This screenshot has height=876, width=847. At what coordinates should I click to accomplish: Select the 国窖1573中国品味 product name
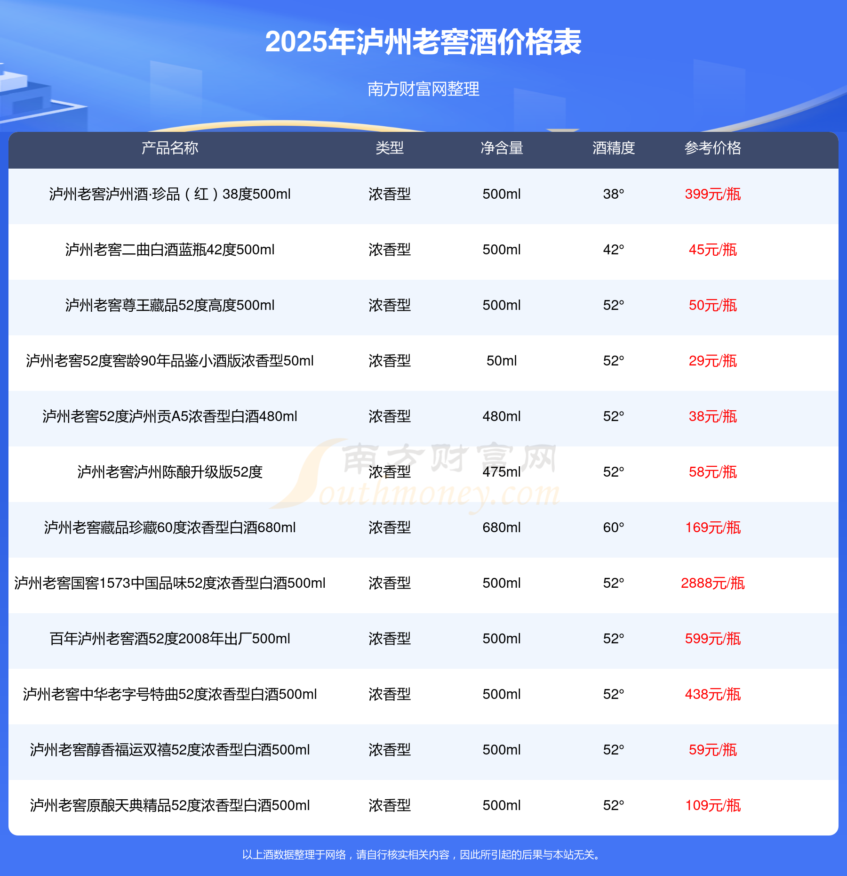pos(170,583)
